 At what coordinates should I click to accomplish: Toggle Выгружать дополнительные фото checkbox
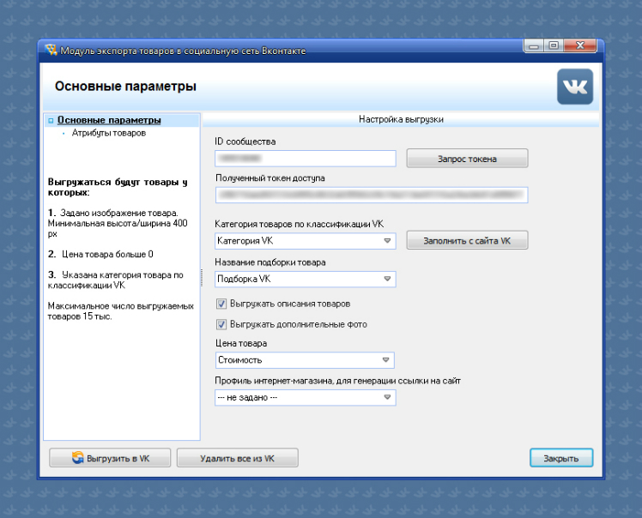[x=221, y=324]
